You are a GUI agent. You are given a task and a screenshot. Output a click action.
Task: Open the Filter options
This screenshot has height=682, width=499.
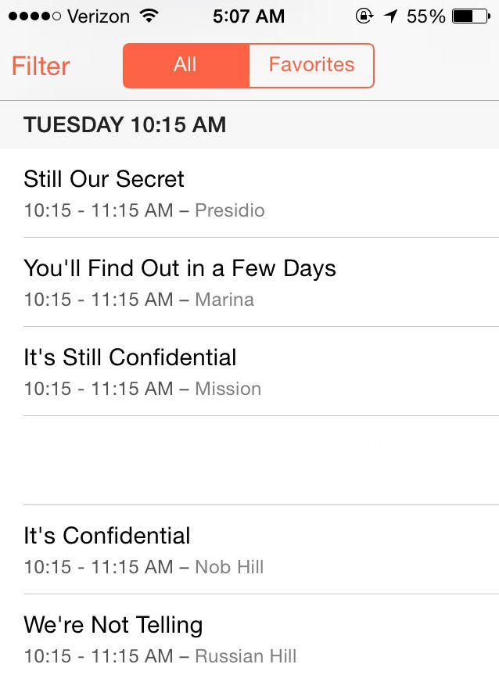41,66
